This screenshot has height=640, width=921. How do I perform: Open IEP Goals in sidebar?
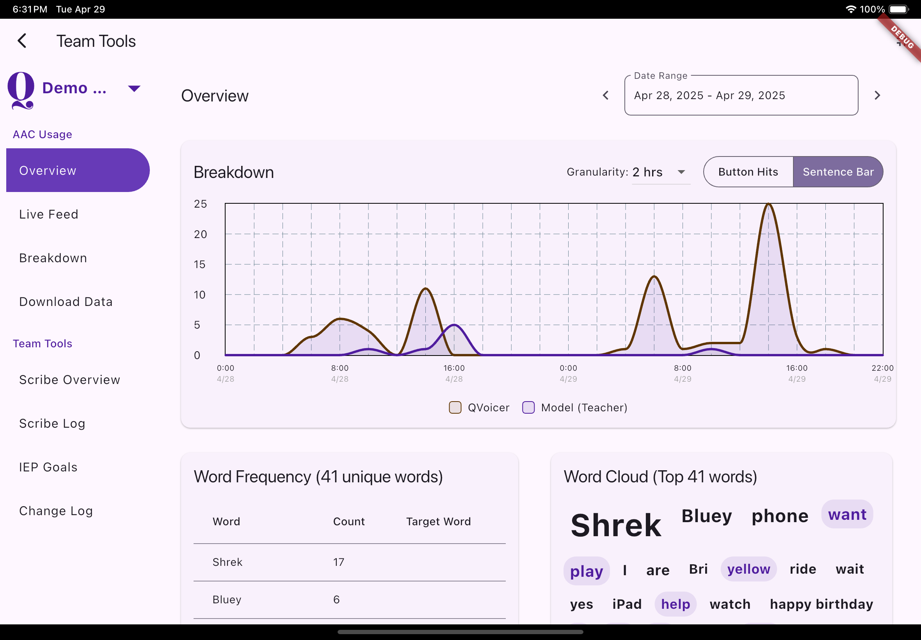coord(48,467)
